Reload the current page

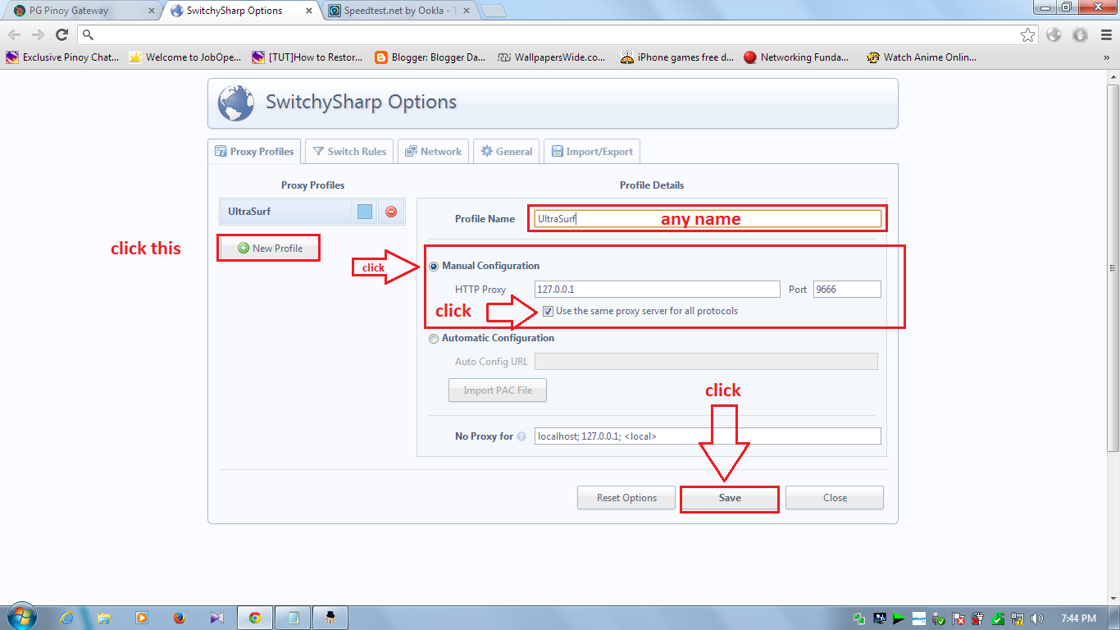[x=62, y=35]
